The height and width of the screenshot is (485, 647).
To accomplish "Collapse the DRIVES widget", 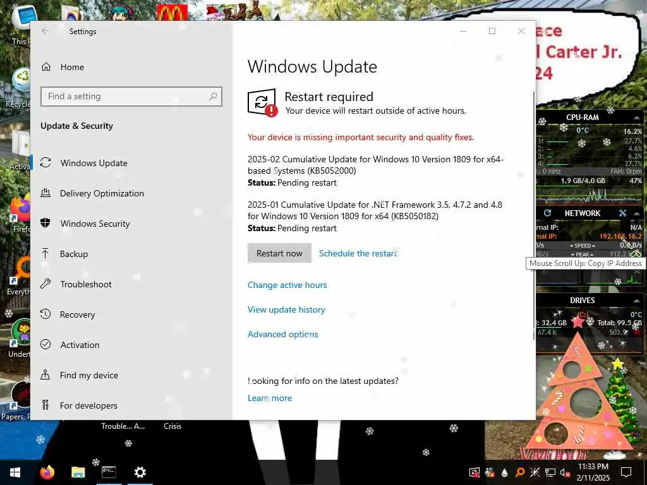I will click(637, 301).
